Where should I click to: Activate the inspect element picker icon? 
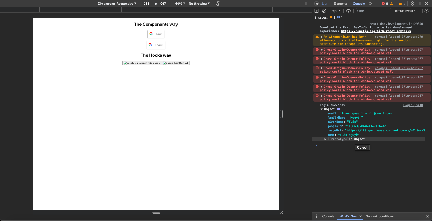coord(316,4)
